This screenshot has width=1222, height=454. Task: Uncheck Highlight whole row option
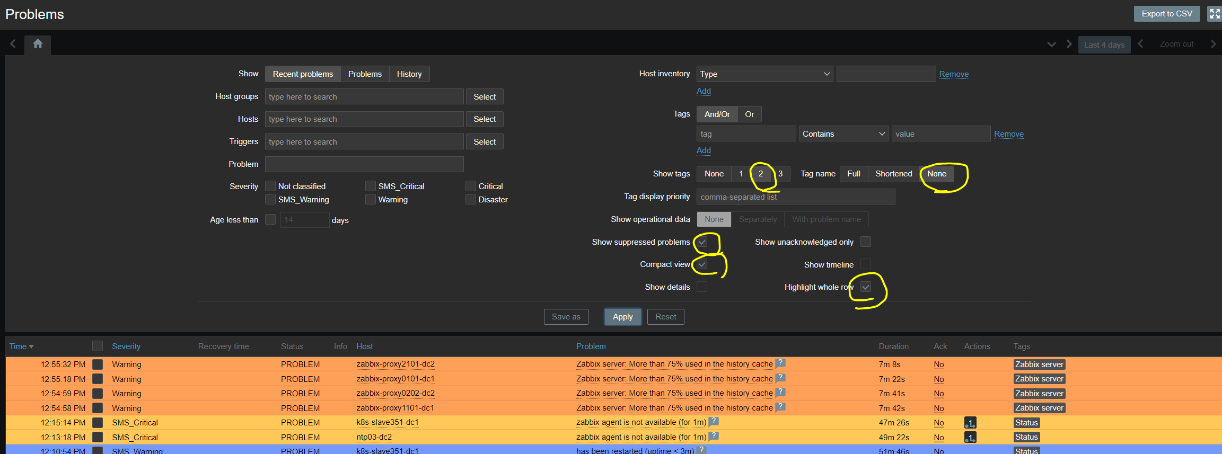[866, 287]
